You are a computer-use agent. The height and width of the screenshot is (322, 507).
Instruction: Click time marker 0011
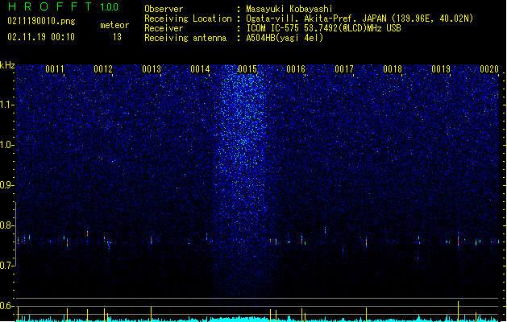(55, 68)
